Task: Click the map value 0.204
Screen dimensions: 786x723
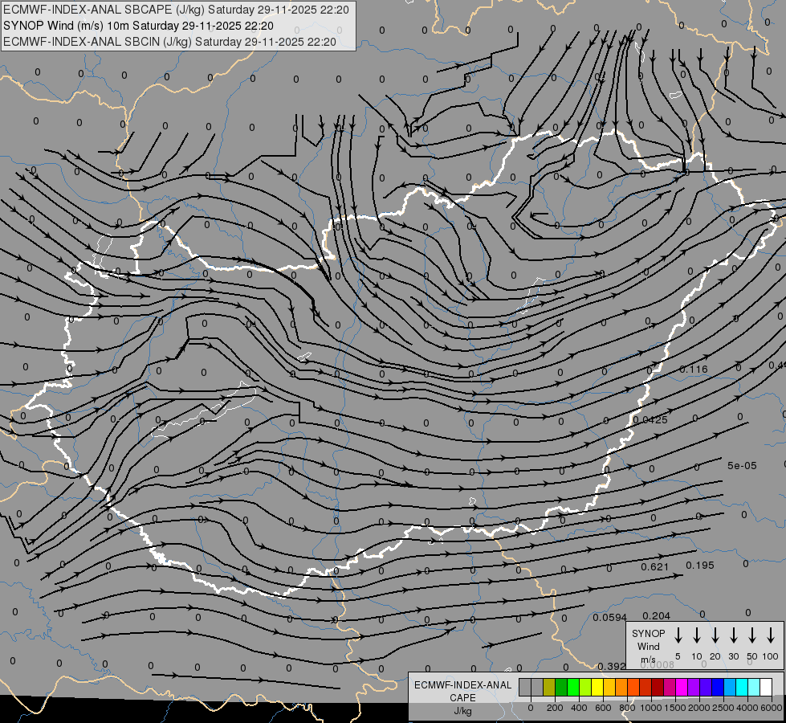Action: click(x=656, y=616)
